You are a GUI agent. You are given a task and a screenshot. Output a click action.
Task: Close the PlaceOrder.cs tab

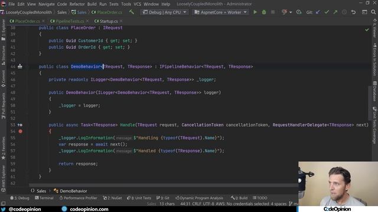(43, 21)
